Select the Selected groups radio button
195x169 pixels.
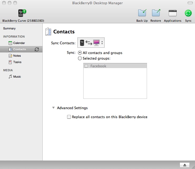pyautogui.click(x=80, y=58)
